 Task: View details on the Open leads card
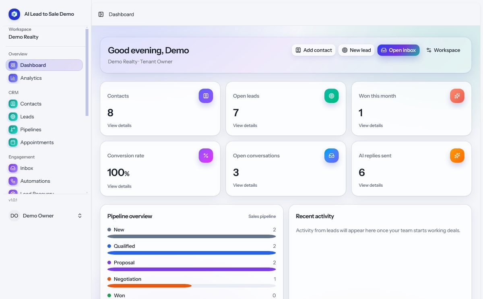tap(245, 126)
